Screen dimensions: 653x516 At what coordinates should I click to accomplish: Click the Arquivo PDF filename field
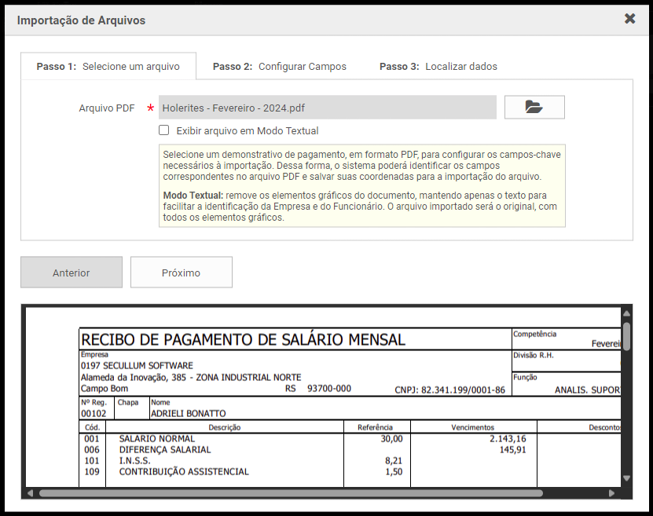coord(327,108)
